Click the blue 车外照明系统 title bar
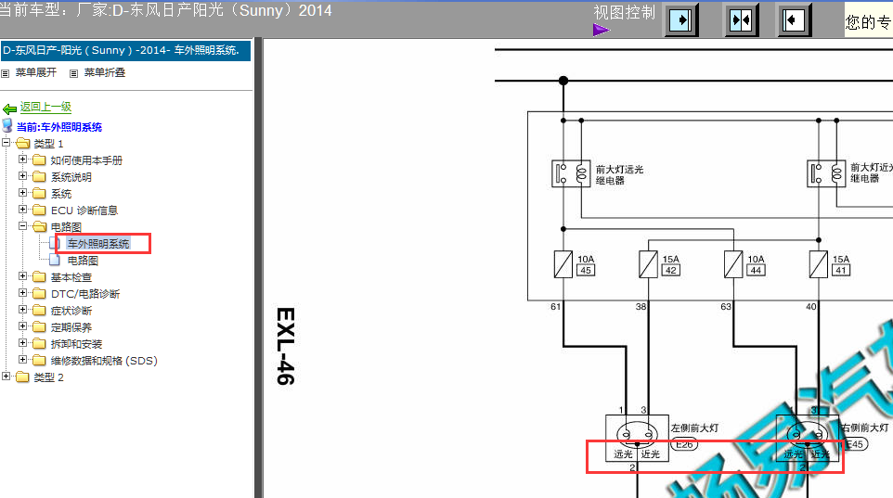893x498 pixels. click(x=125, y=50)
